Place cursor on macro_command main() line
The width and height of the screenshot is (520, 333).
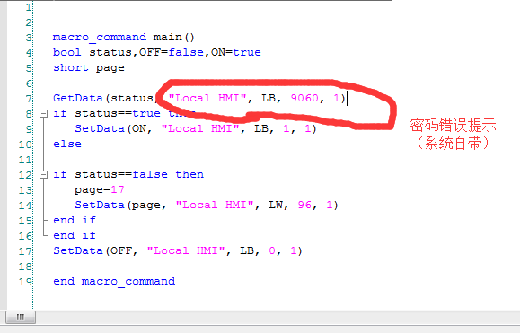point(123,37)
